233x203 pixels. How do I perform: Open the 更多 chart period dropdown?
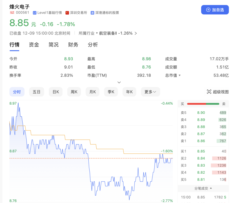(151, 92)
